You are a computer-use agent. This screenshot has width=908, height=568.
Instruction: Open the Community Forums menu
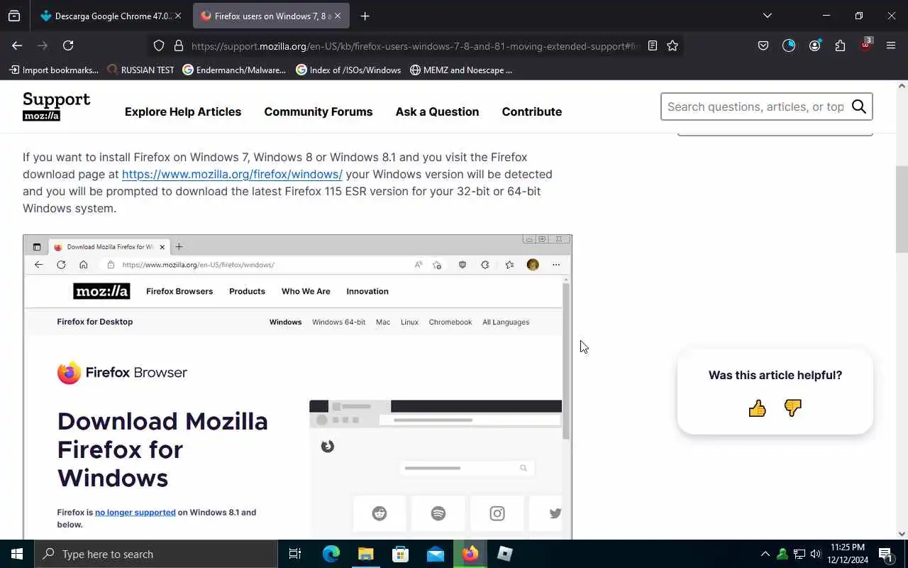[x=319, y=111]
